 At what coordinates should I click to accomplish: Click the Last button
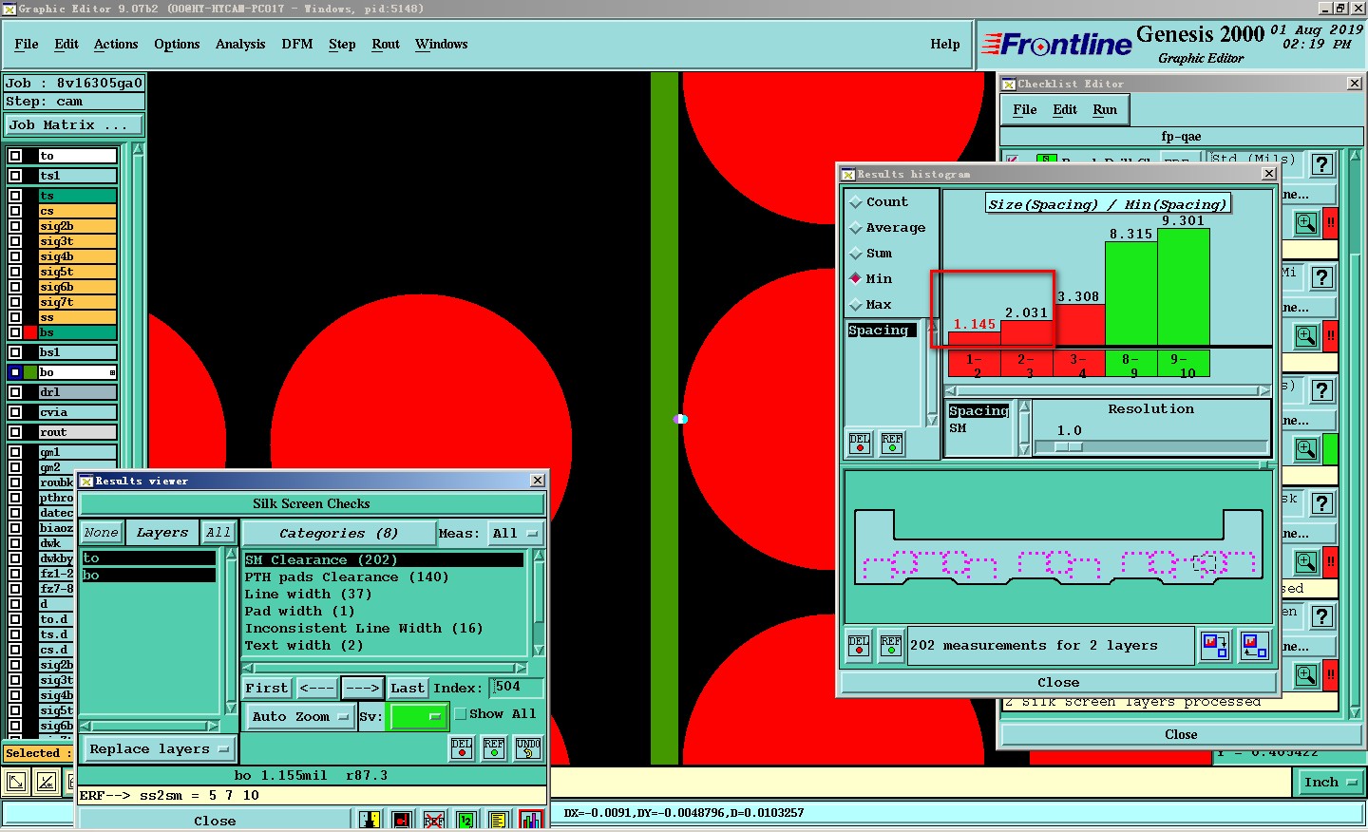408,688
